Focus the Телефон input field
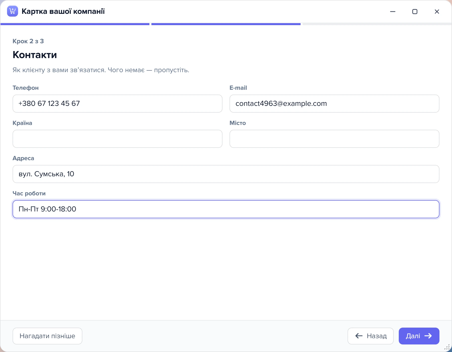 pos(118,104)
